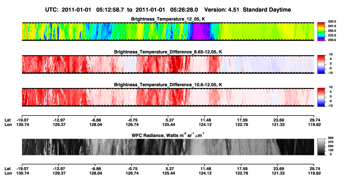This screenshot has height=179, width=349.
Task: Click the purple cold region in Brightness Temperature strip
Action: coord(201,31)
